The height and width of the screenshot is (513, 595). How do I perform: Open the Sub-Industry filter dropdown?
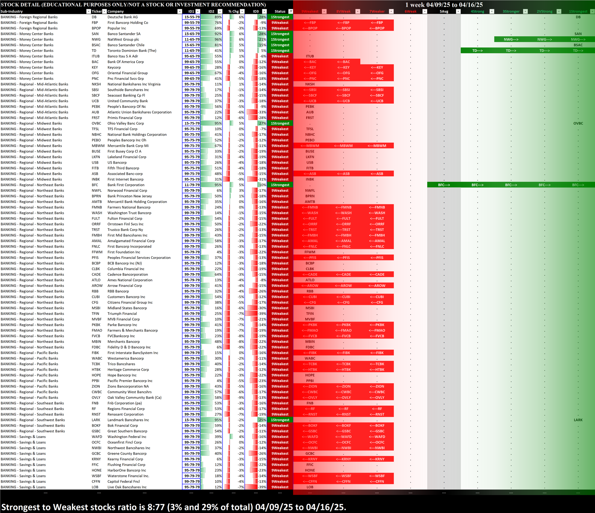tap(88, 11)
